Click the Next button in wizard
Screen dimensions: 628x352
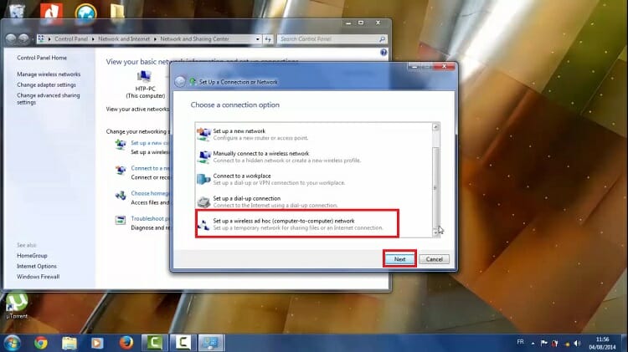399,259
